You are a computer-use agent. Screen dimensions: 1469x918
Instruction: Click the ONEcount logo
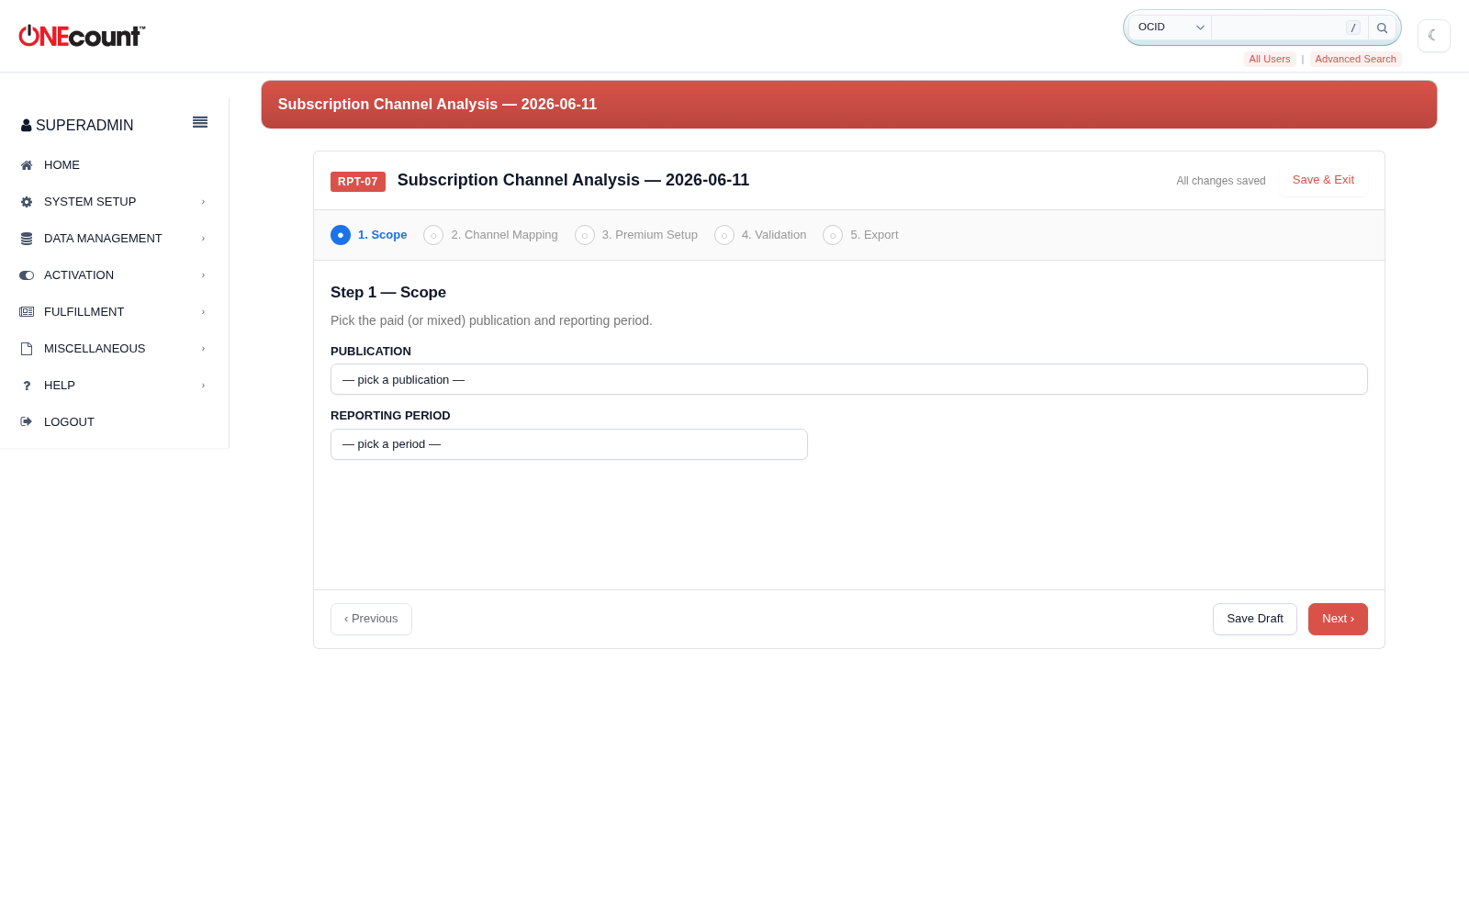(82, 36)
